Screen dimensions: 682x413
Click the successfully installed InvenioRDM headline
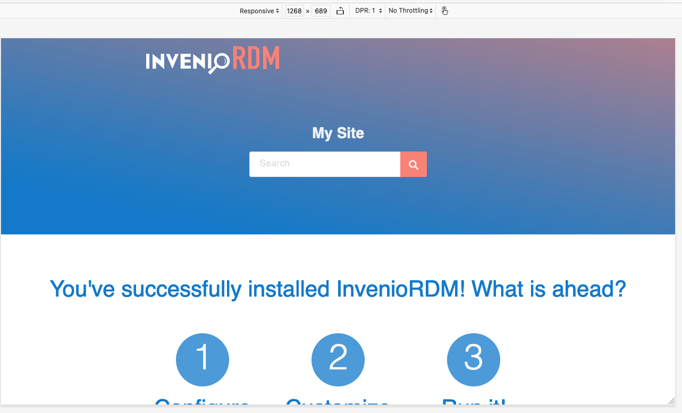(338, 289)
